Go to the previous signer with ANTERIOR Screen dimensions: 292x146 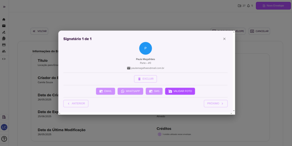tap(76, 104)
